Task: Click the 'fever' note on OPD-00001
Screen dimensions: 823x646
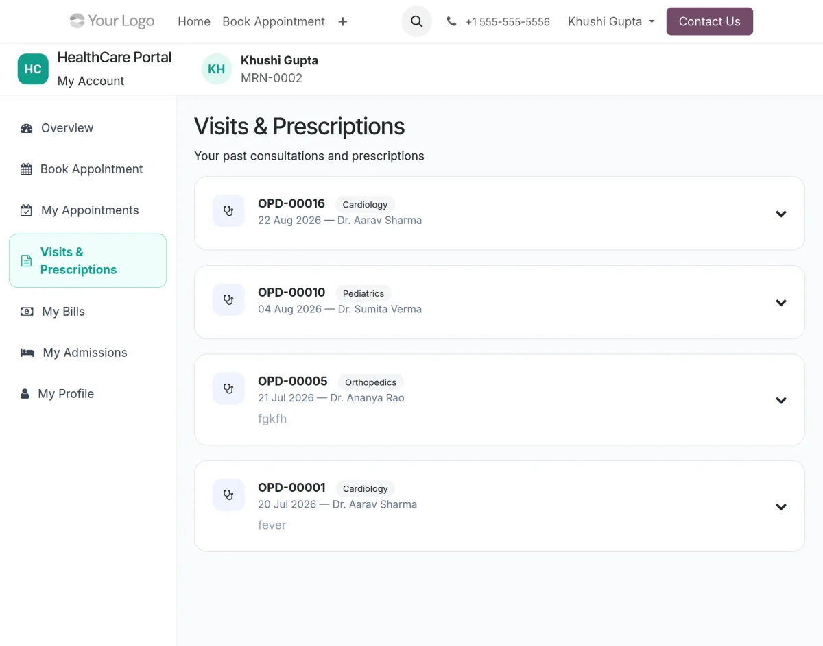Action: click(272, 525)
